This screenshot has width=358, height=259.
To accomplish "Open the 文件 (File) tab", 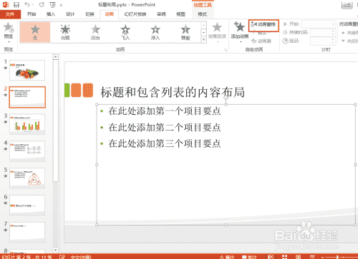I will tap(10, 14).
